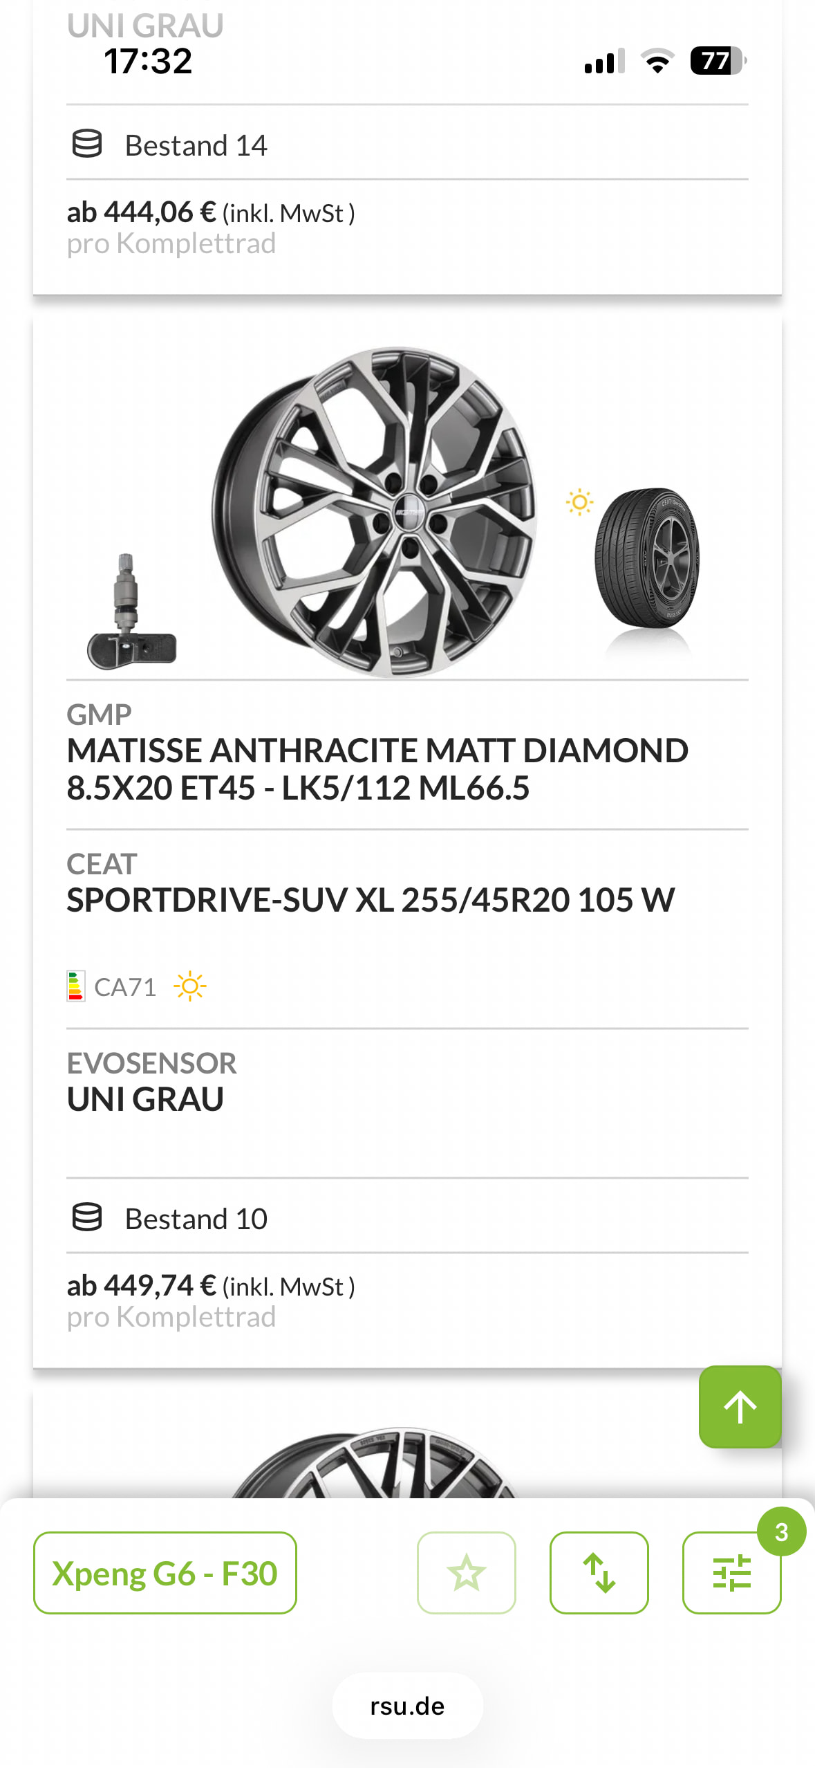Select the Xpeng G6 - F30 vehicle button
Image resolution: width=815 pixels, height=1768 pixels.
pos(165,1572)
